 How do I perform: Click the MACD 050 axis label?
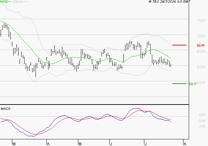(x=202, y=115)
